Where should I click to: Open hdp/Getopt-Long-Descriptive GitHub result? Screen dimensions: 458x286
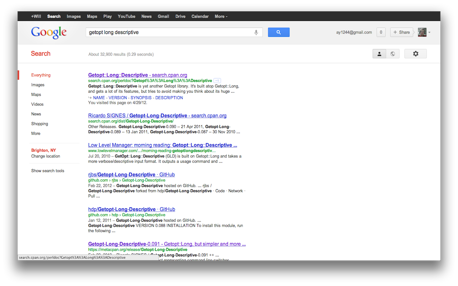pos(132,209)
